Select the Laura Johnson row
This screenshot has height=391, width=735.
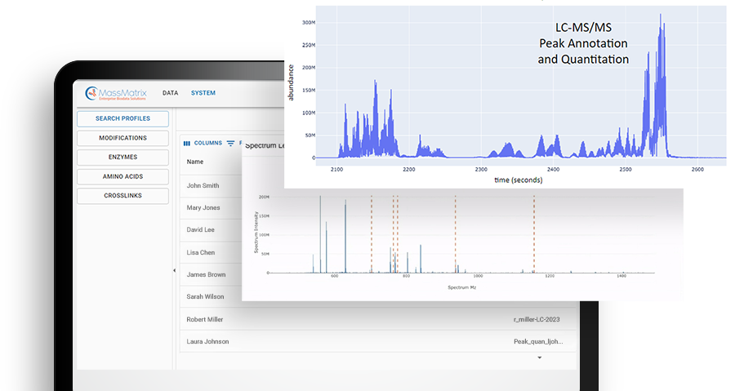click(207, 341)
